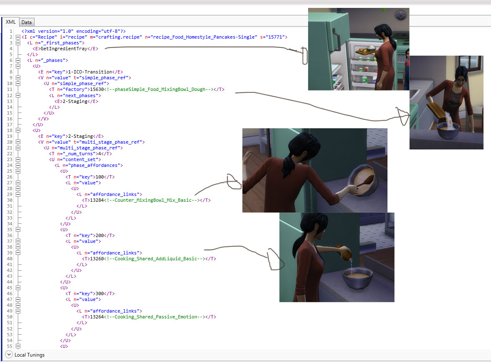Collapse the affordance_links fold at line 29

[18, 194]
